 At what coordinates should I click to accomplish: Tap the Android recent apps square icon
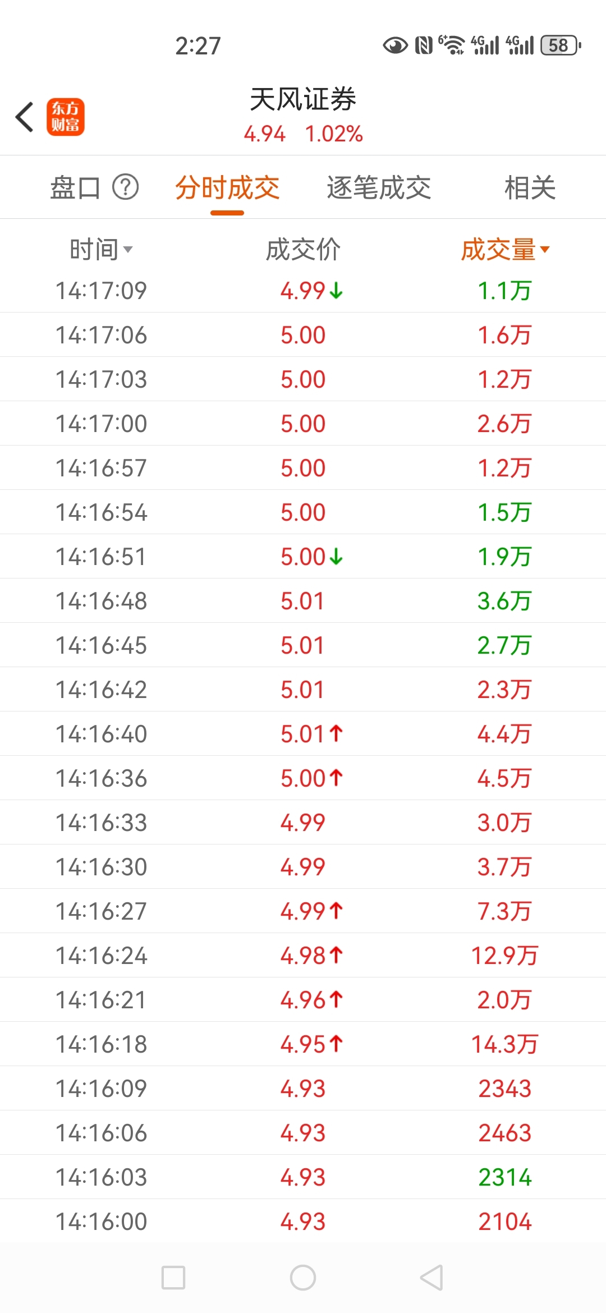(173, 1278)
